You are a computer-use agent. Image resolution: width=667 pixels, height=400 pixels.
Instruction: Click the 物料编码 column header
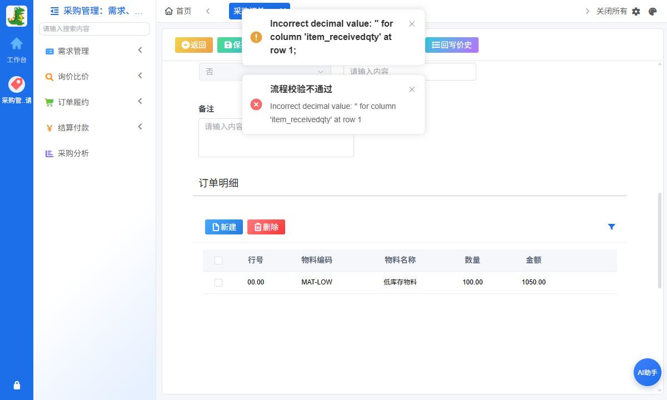[x=317, y=260]
